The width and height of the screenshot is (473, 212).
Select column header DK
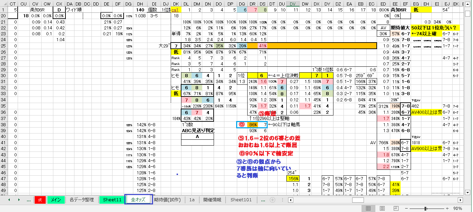click(176, 3)
